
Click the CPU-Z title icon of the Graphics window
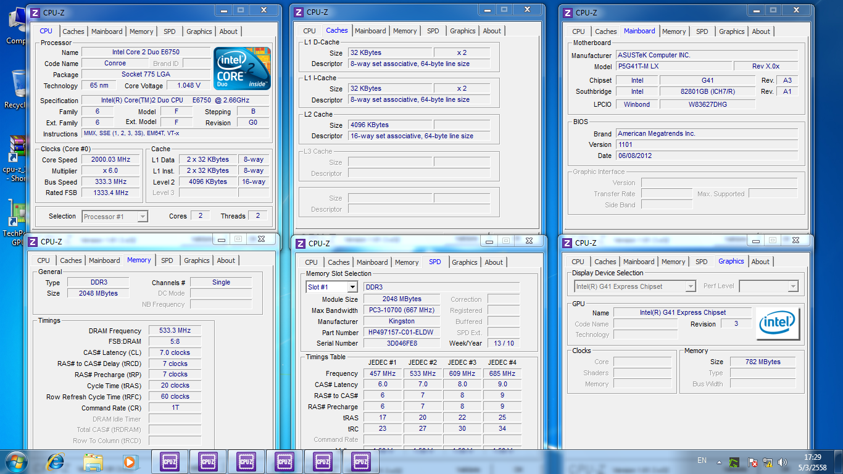point(567,243)
